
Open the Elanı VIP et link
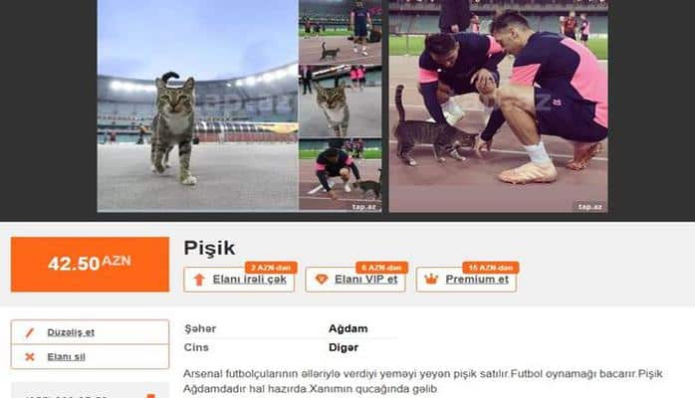click(x=365, y=280)
